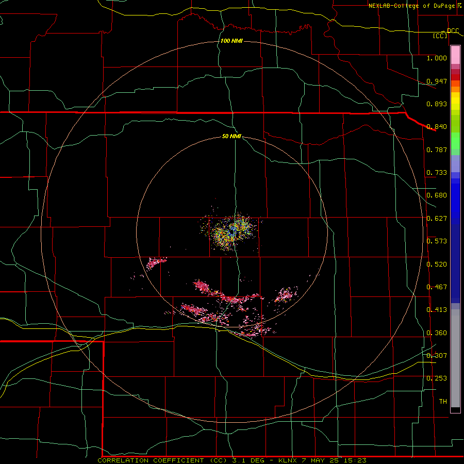Click the TH label on legend

(443, 402)
